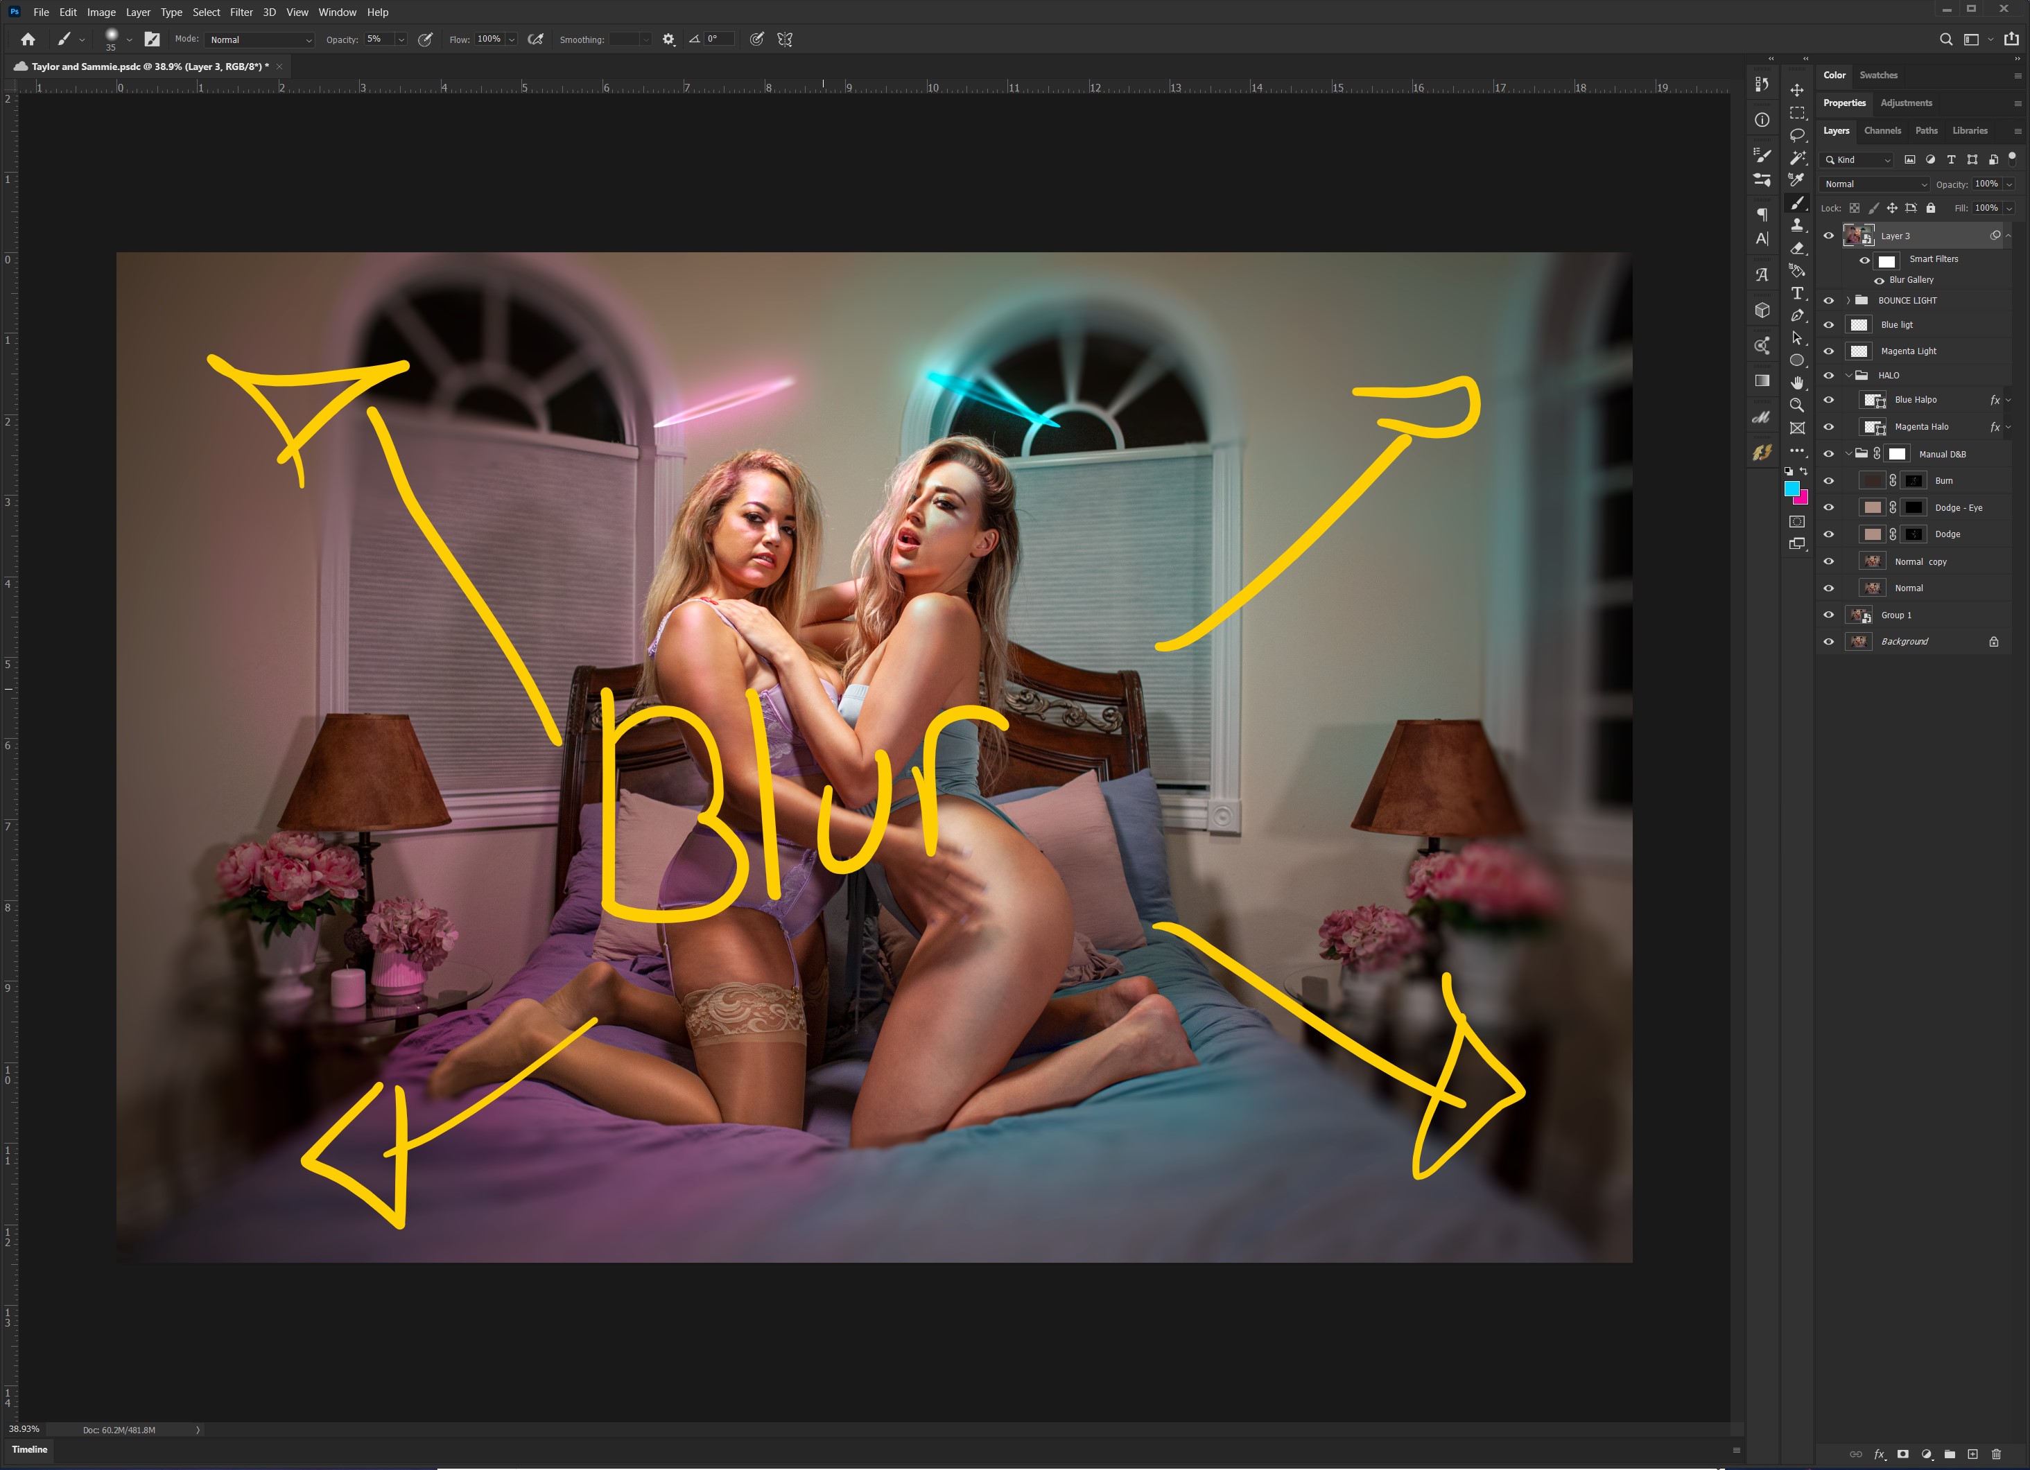Select the Horizontal Type tool

coord(1796,293)
